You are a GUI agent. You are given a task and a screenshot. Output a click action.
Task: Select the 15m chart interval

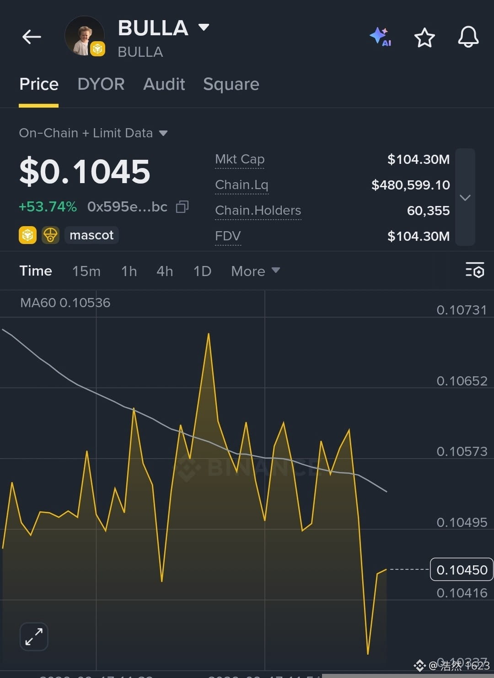coord(86,271)
